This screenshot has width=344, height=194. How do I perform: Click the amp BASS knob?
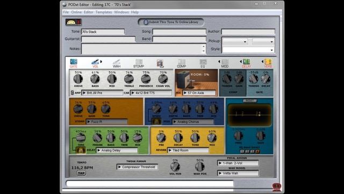pos(95,79)
